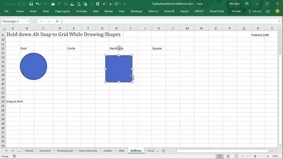Expand the formula bar chevron

(279, 21)
